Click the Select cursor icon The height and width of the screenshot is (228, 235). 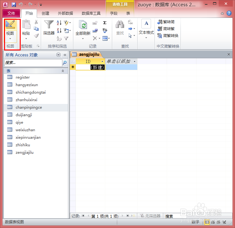[x=130, y=36]
